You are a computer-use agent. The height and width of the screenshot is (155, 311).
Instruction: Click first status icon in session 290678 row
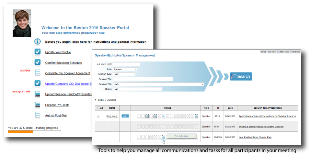click(x=139, y=137)
